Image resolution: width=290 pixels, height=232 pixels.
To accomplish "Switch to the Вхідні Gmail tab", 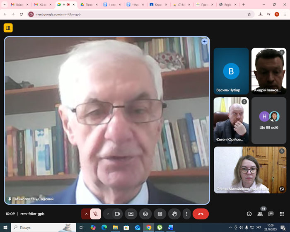I will tap(16, 5).
